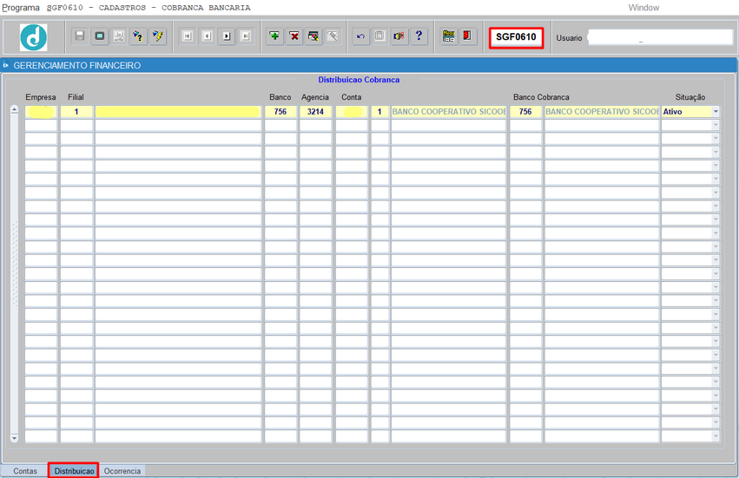739x478 pixels.
Task: Go to the previous record
Action: pyautogui.click(x=207, y=36)
